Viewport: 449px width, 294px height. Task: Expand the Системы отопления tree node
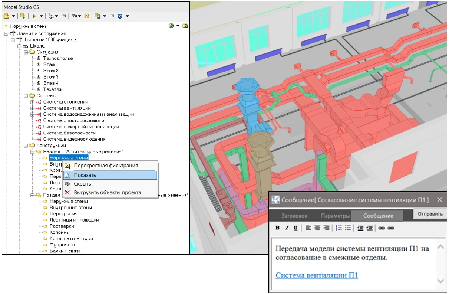[32, 102]
